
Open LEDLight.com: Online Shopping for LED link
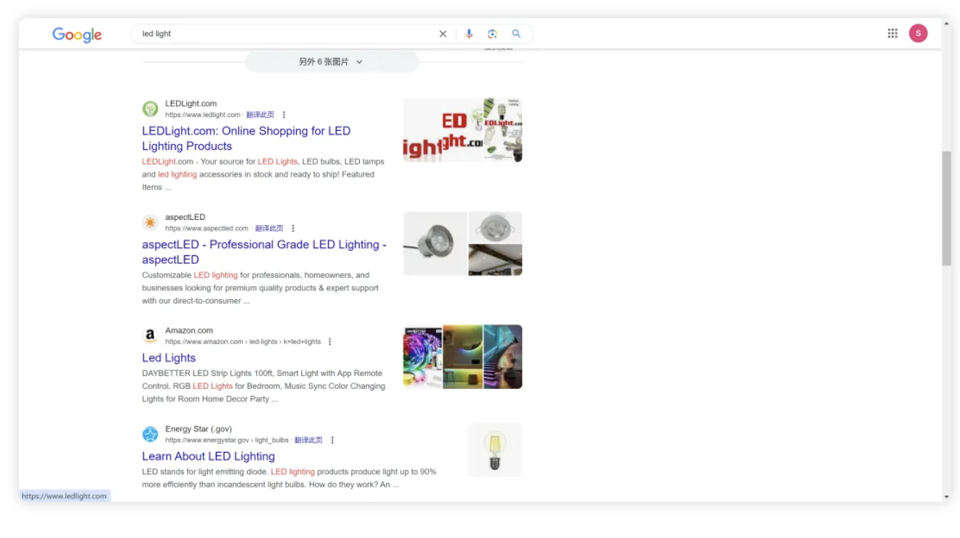[x=246, y=138]
